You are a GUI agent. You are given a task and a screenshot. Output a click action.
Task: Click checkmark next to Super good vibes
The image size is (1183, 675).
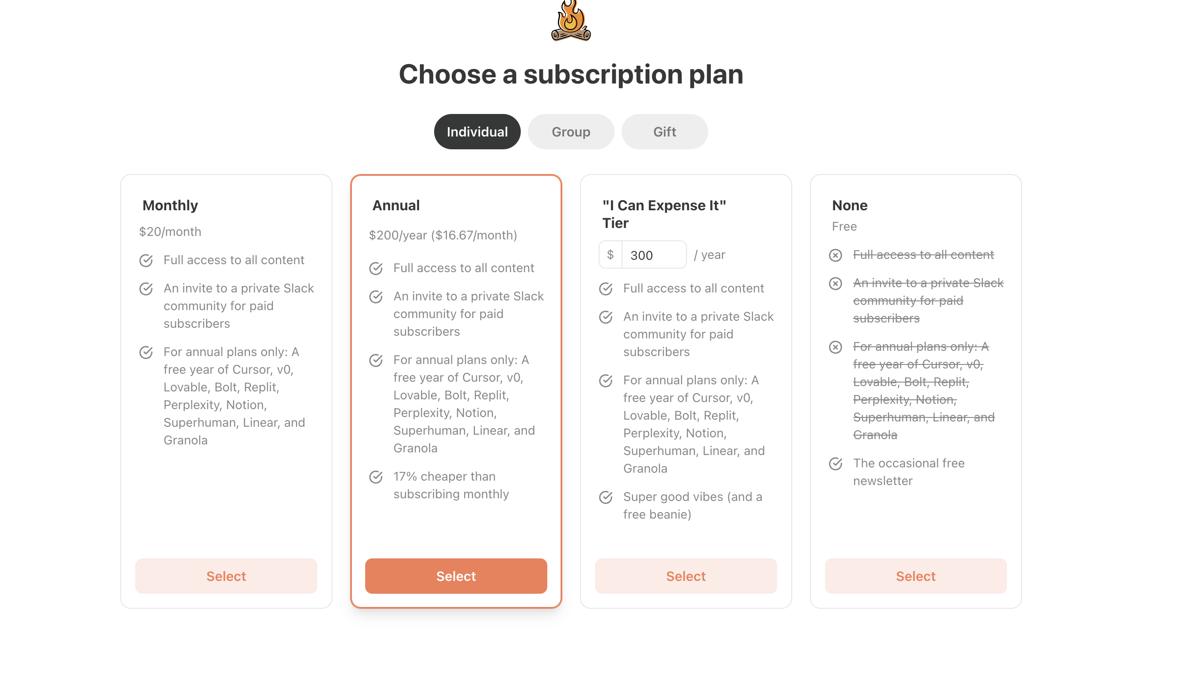(605, 497)
